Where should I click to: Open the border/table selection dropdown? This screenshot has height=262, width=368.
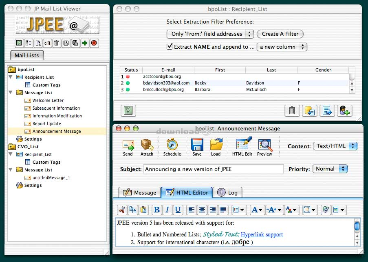point(310,210)
